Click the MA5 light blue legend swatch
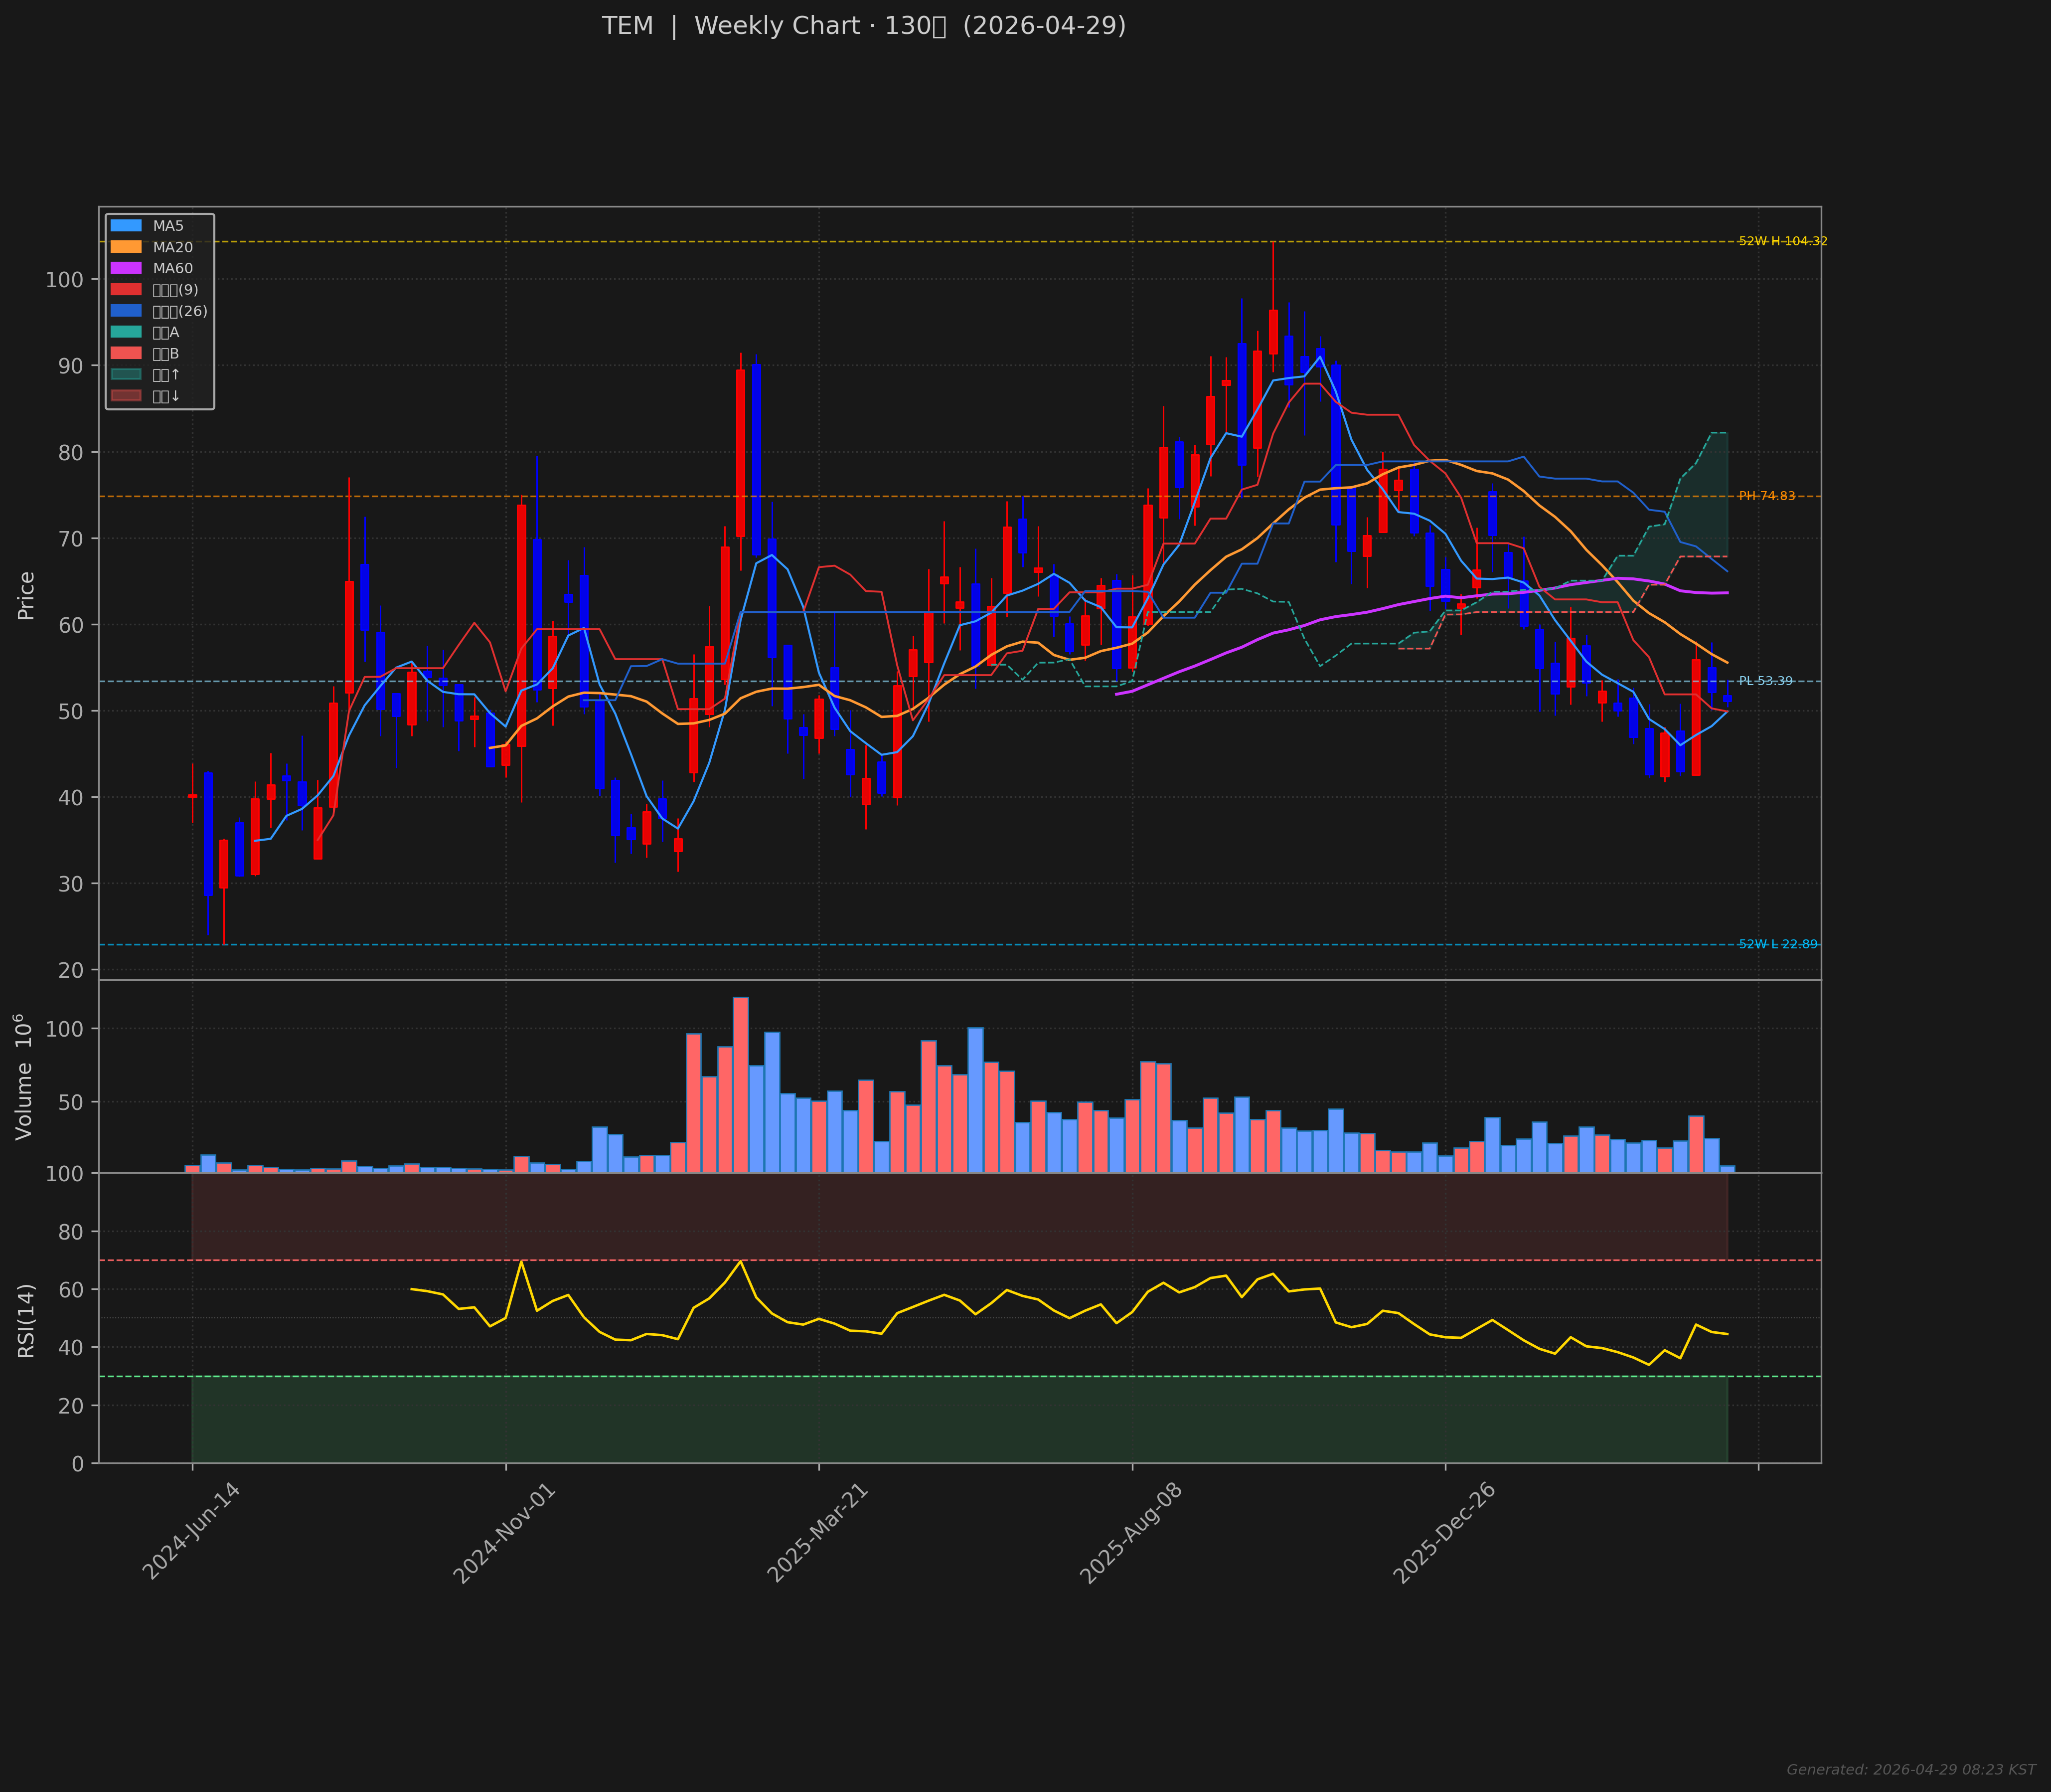2051x1792 pixels. 126,226
